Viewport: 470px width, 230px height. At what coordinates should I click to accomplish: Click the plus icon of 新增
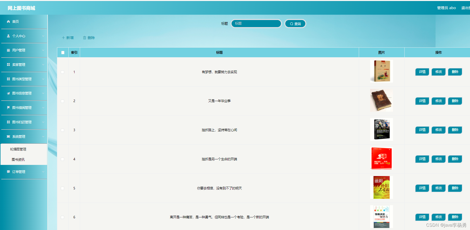63,38
